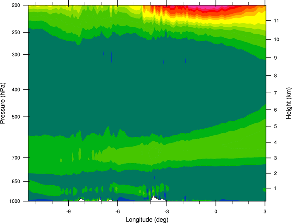Click the 'Longitude (deg)' axis title
292x223 pixels.
click(147, 220)
